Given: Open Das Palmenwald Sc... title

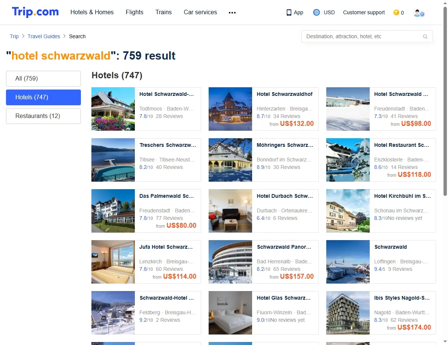Looking at the screenshot, I should pos(167,196).
